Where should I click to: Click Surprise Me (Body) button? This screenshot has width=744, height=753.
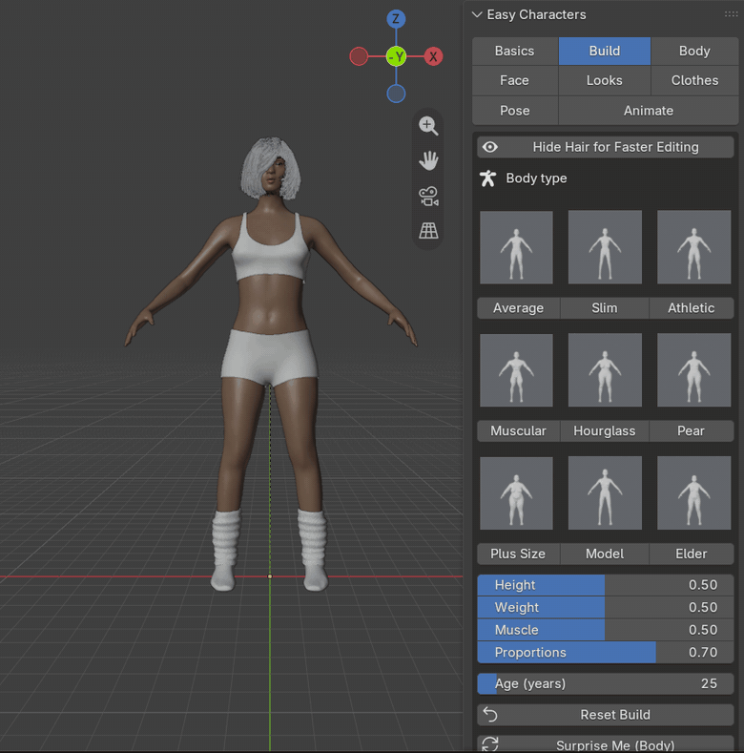[606, 743]
